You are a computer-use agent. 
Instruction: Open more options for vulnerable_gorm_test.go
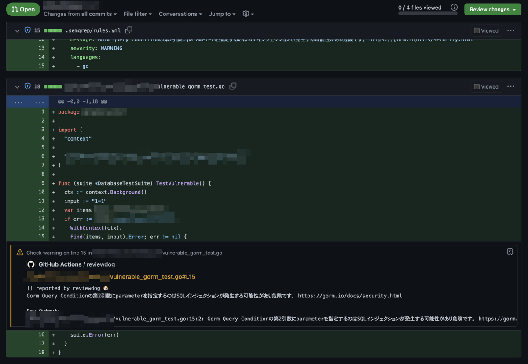(511, 86)
